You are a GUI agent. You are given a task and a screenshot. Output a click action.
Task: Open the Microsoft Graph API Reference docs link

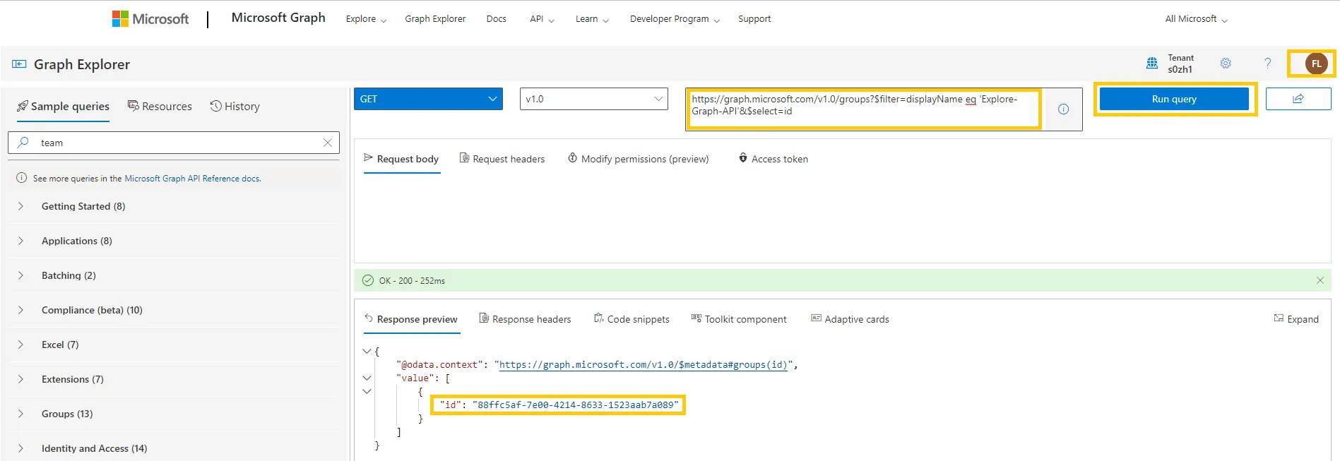tap(192, 179)
